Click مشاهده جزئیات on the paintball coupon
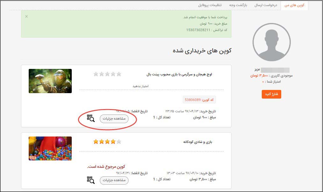Viewport: 323px width, 192px height. (x=114, y=119)
